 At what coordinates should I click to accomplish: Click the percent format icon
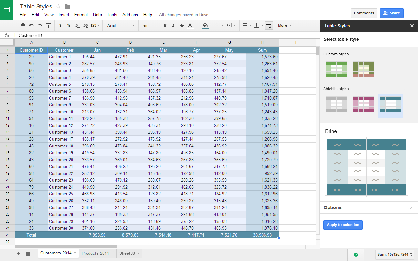(x=69, y=25)
